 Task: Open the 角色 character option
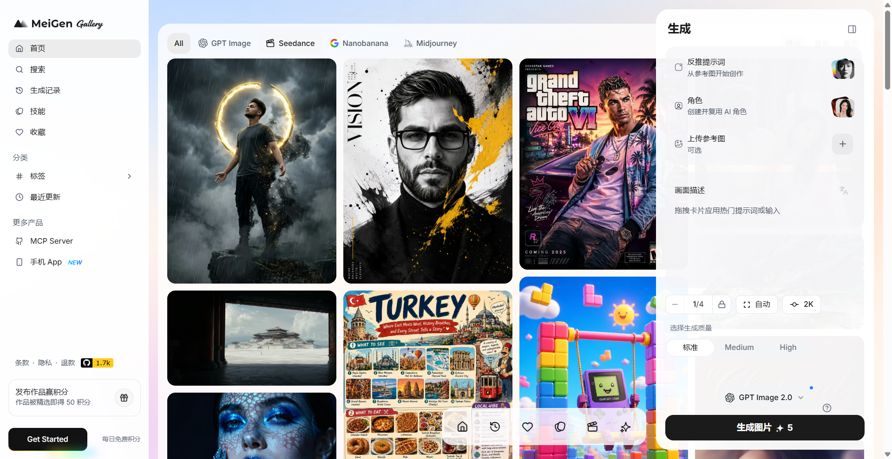coord(764,106)
